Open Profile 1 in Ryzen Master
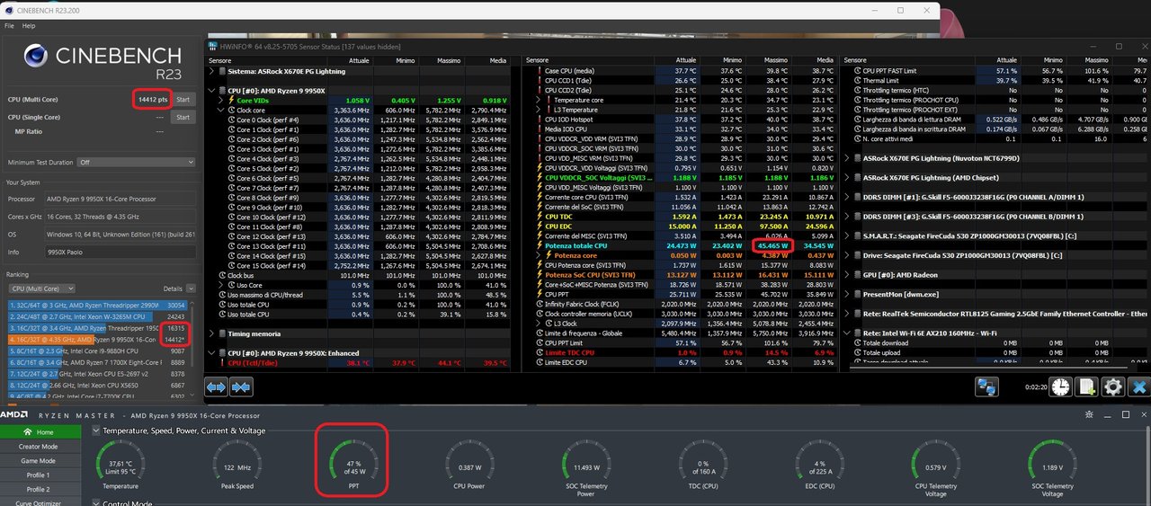This screenshot has width=1151, height=506. (x=40, y=475)
